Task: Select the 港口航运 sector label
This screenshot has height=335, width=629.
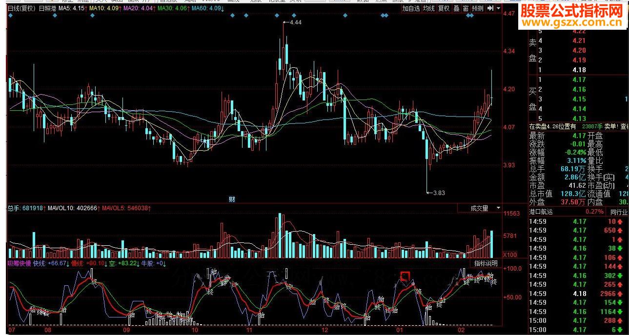Action: [541, 212]
